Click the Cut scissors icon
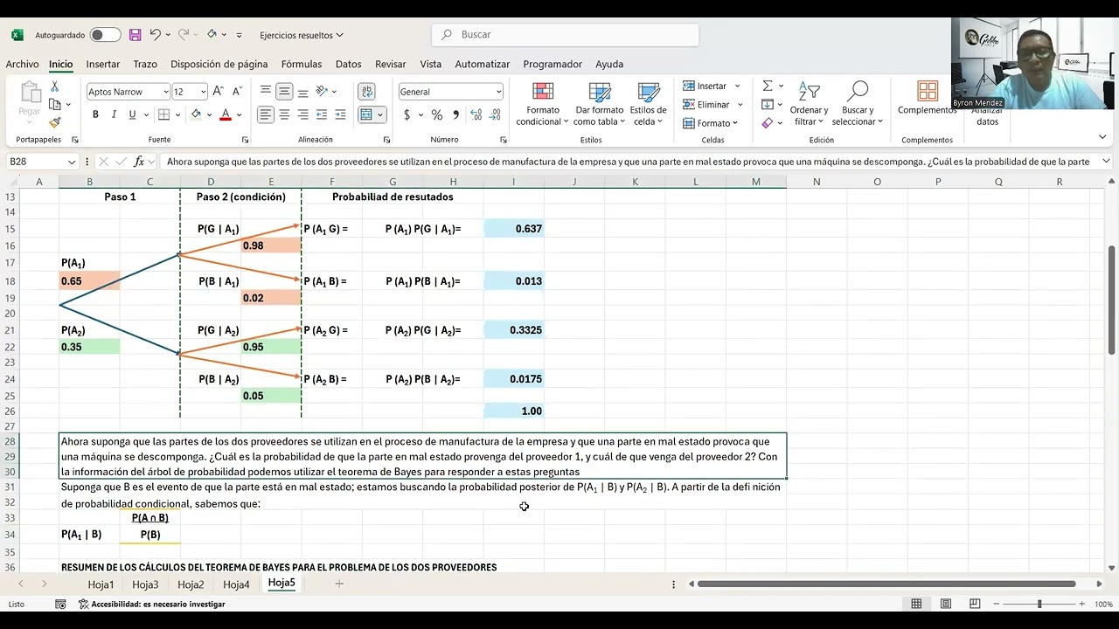Image resolution: width=1119 pixels, height=629 pixels. click(54, 86)
